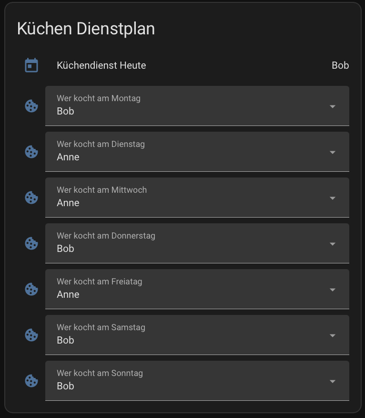This screenshot has height=418, width=365.
Task: Click the cookie icon for Montag
Action: (x=31, y=106)
